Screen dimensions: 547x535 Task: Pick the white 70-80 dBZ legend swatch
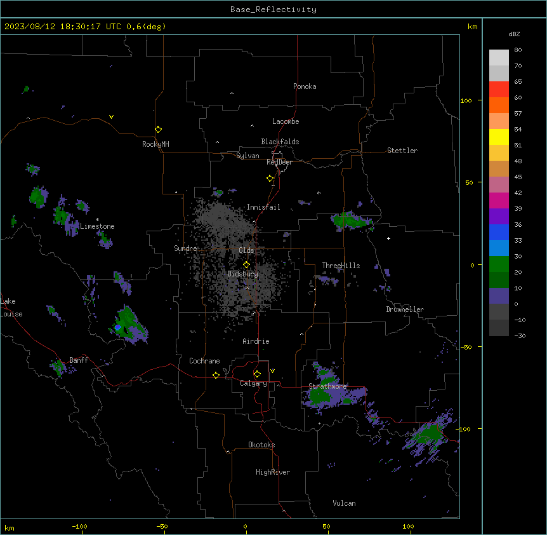[x=499, y=58]
